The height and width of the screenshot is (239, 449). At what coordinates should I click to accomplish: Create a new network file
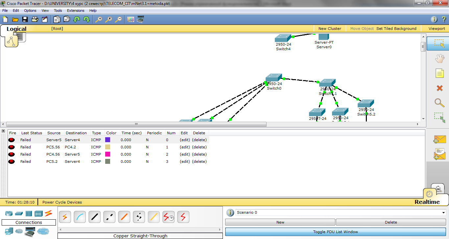click(5, 19)
